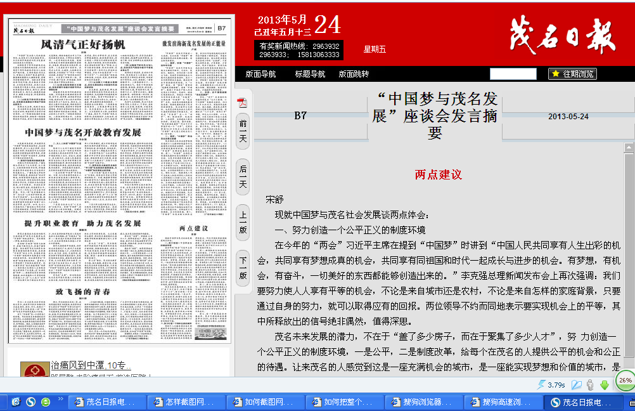Switch to 搜狗高速浏 taskbar window
The width and height of the screenshot is (635, 411).
point(502,401)
